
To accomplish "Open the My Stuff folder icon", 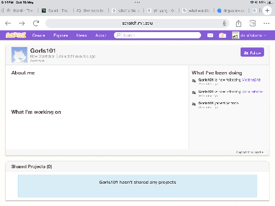I will pyautogui.click(x=222, y=35).
